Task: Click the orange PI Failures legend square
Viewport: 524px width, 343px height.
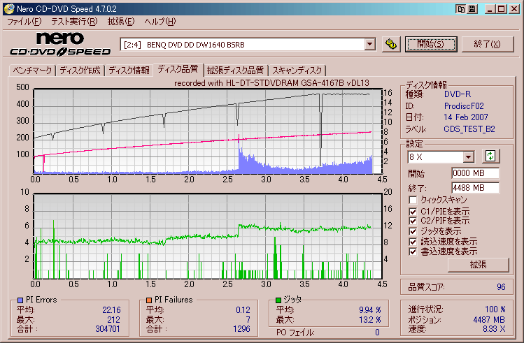Action: click(149, 300)
